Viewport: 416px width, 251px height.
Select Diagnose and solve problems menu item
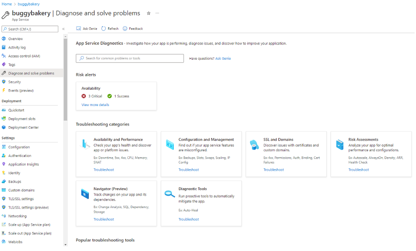[32, 73]
